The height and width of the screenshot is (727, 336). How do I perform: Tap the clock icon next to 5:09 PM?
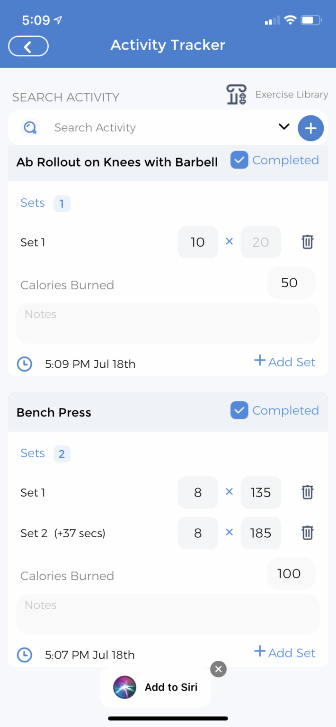(x=24, y=364)
